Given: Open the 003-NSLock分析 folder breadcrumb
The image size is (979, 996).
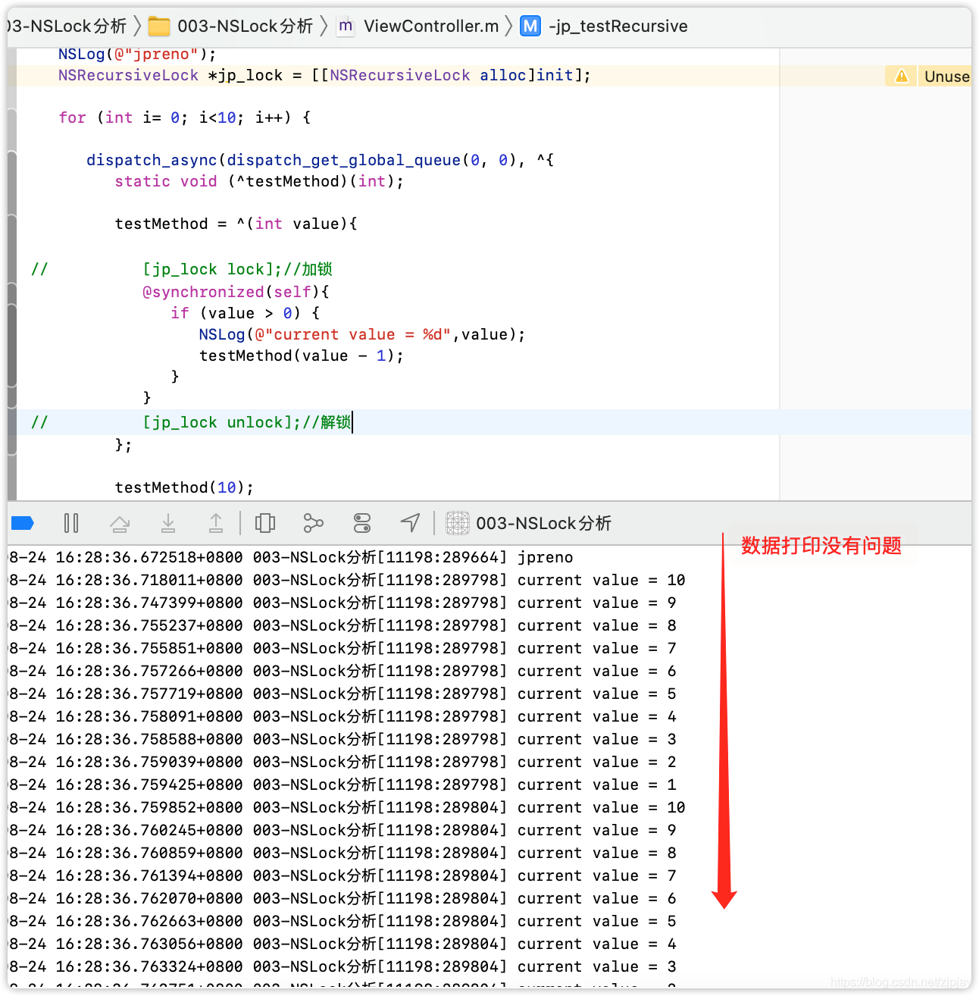Looking at the screenshot, I should pyautogui.click(x=245, y=27).
